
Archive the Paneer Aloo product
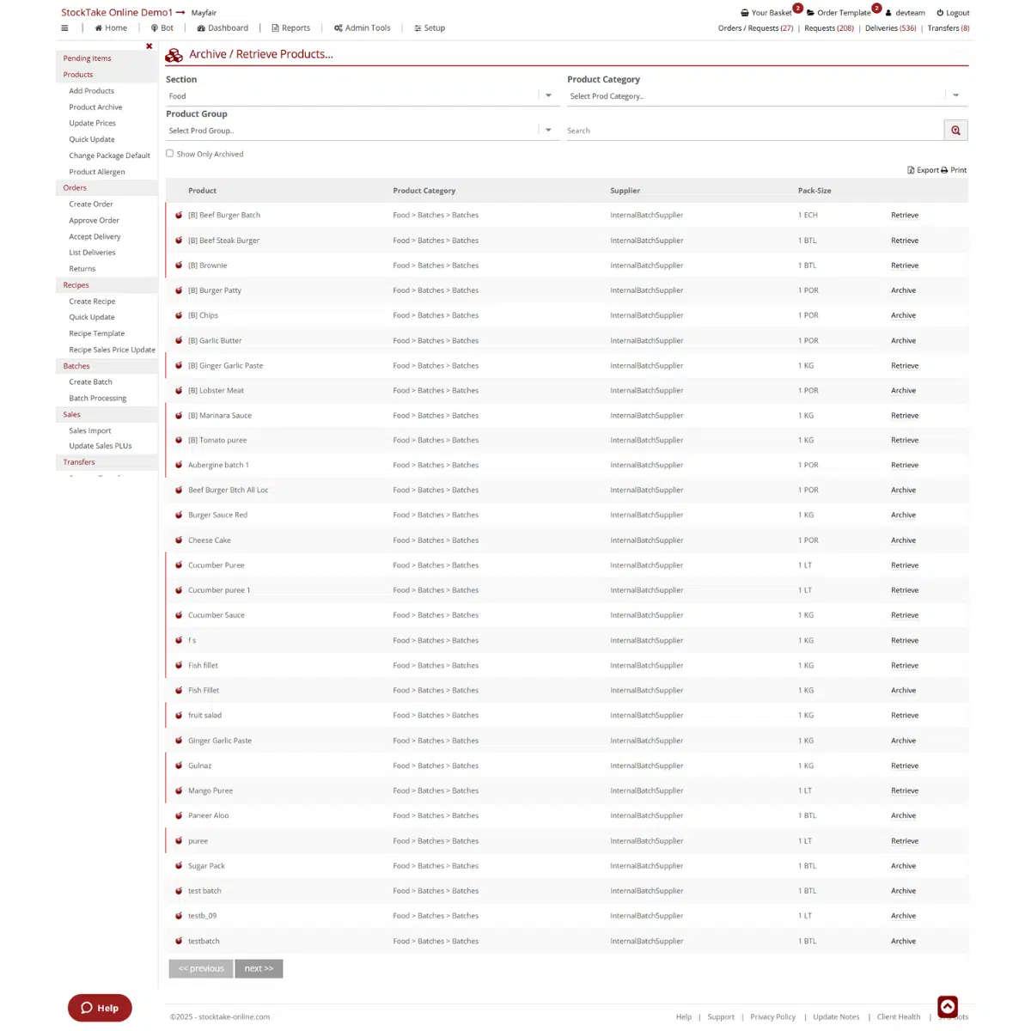pyautogui.click(x=903, y=815)
